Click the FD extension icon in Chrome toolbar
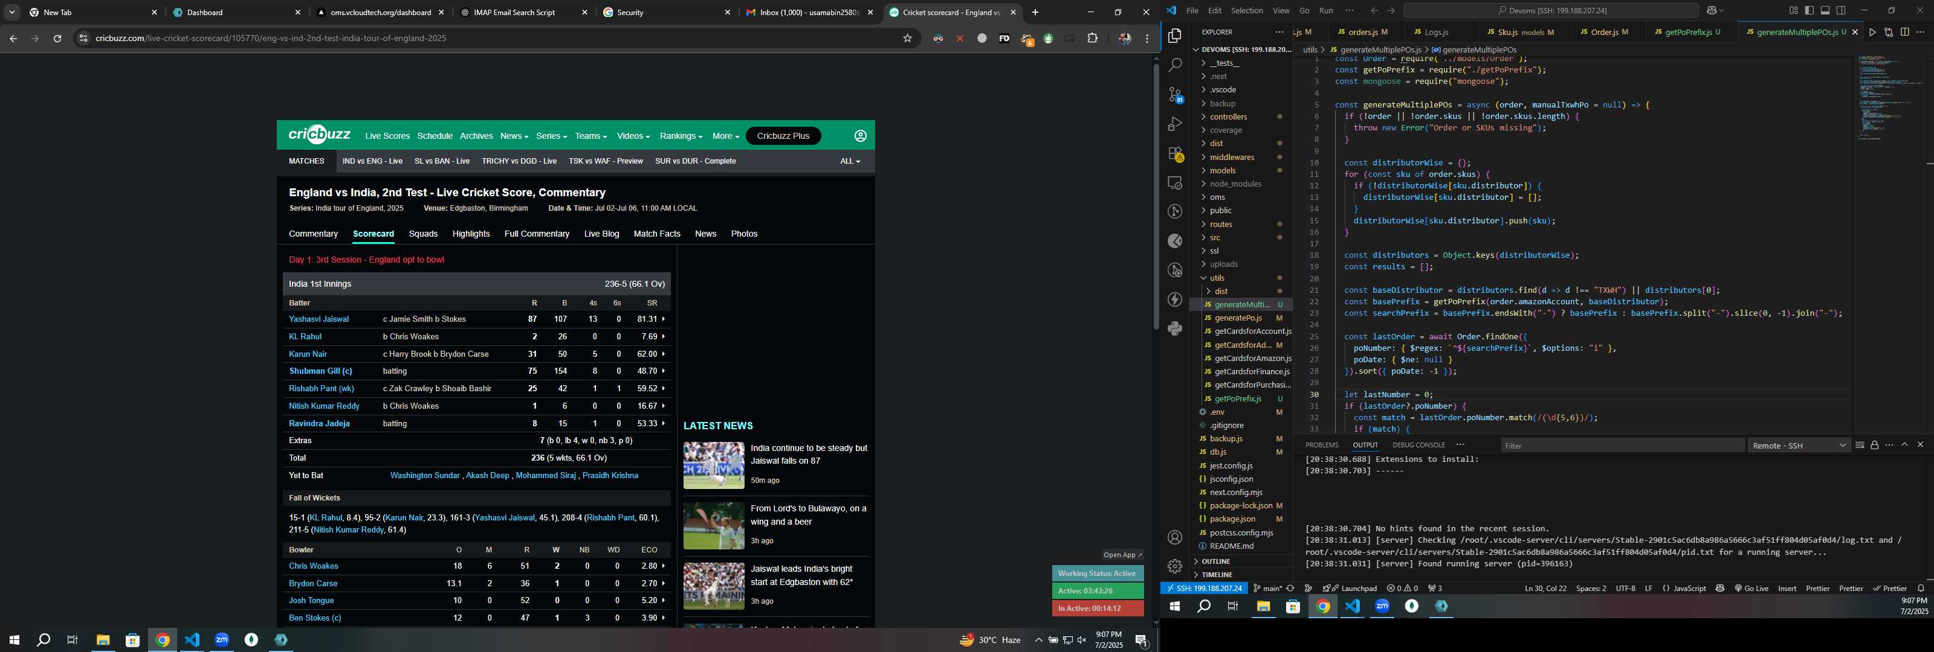This screenshot has height=652, width=1934. pos(1004,38)
